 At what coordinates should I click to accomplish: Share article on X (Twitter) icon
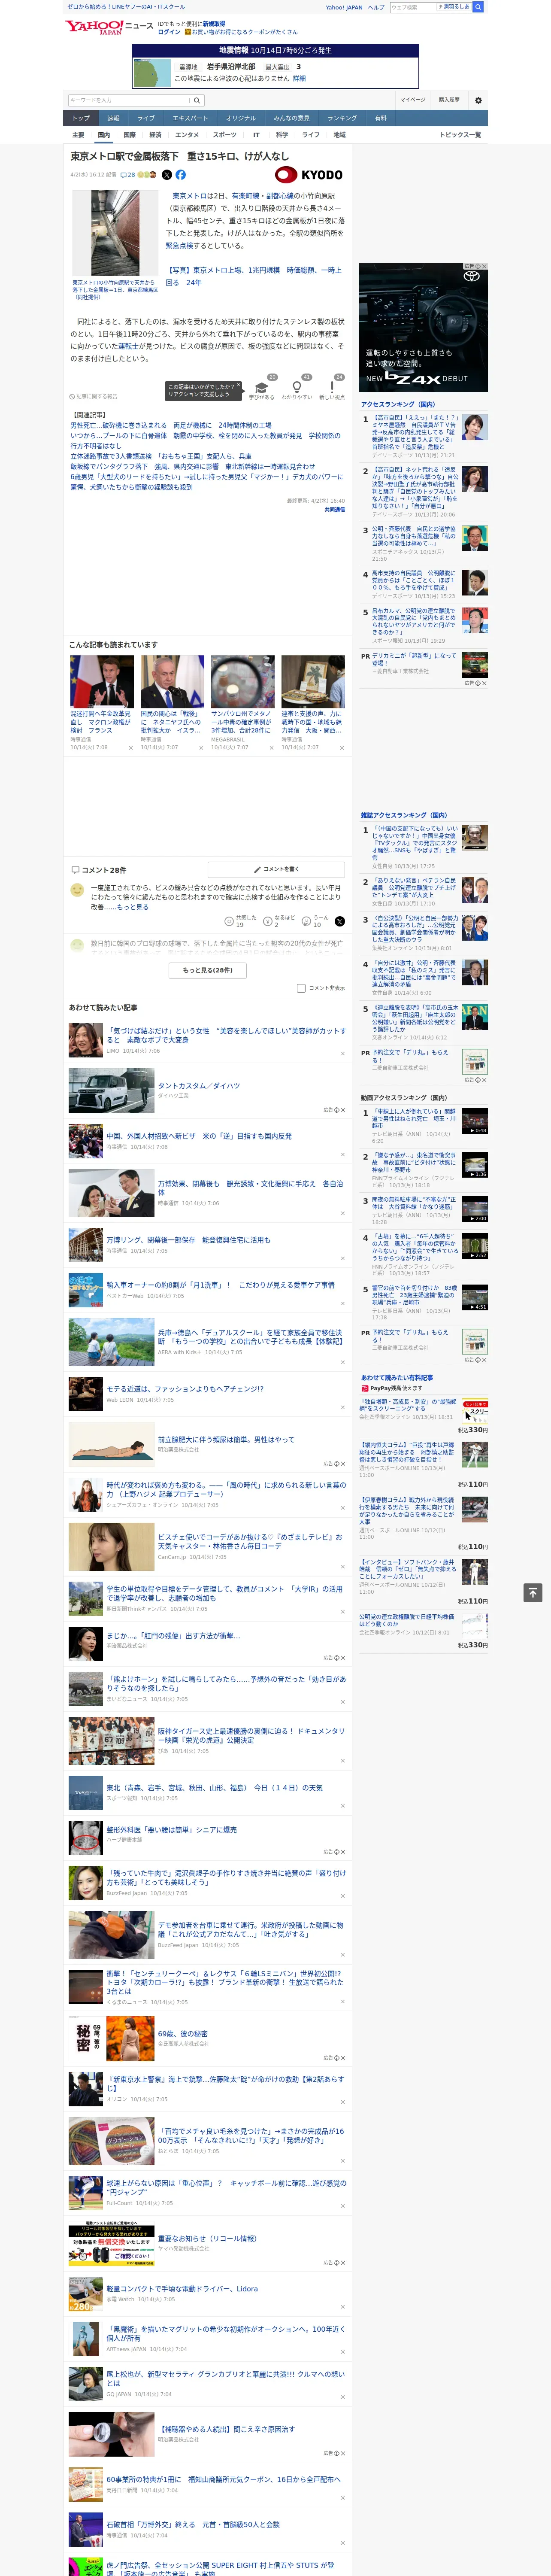click(167, 175)
